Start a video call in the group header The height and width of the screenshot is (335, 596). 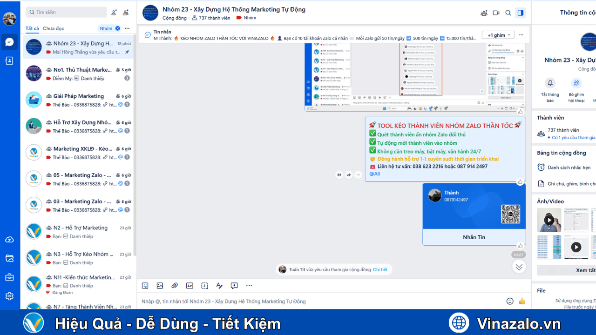(x=496, y=13)
